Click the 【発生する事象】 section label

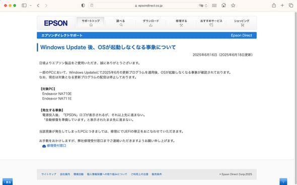click(52, 110)
